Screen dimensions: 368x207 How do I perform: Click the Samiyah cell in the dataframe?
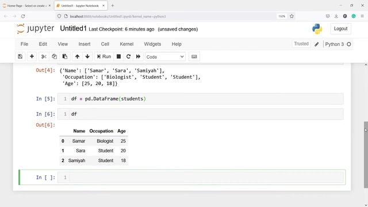tap(76, 160)
